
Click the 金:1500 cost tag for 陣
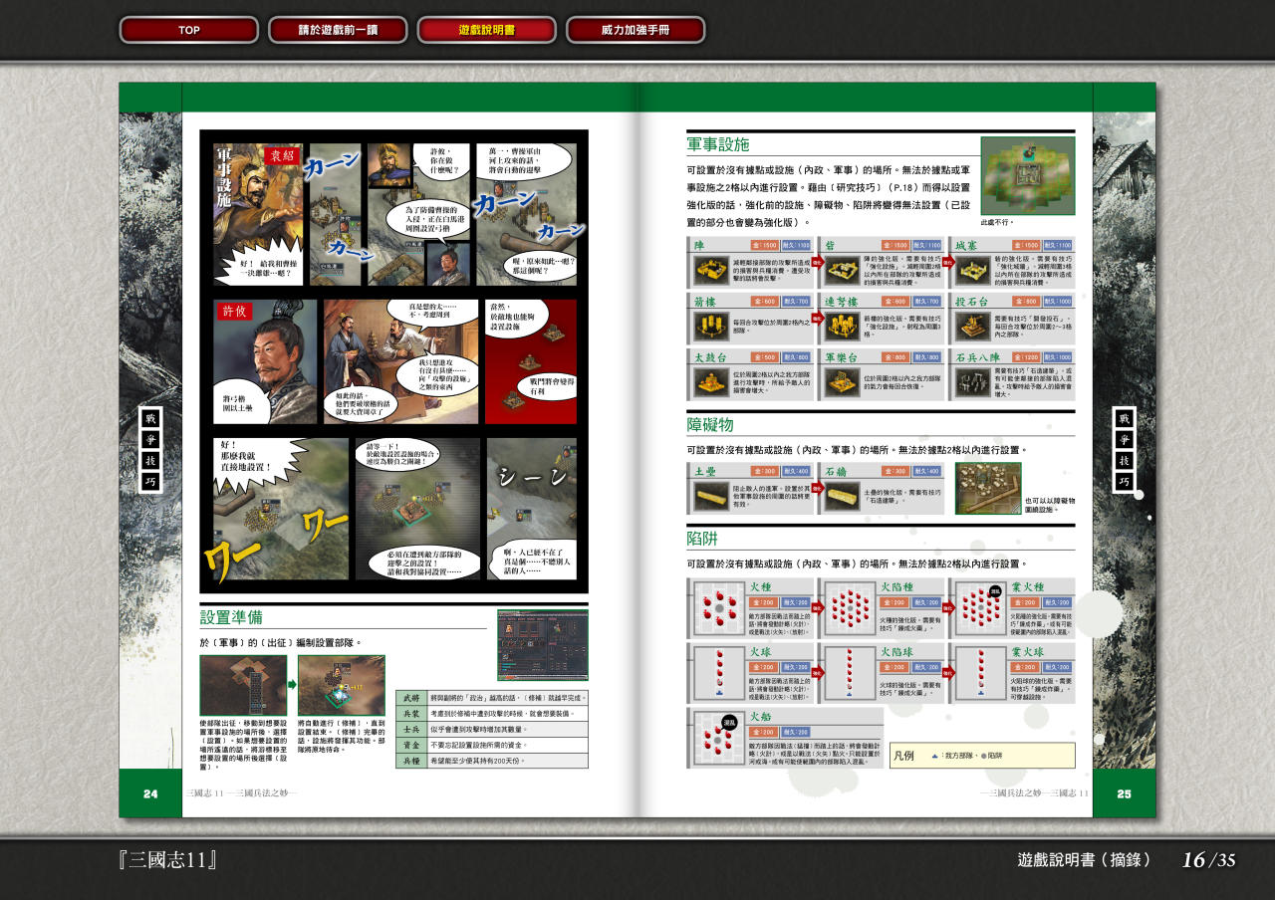point(766,245)
